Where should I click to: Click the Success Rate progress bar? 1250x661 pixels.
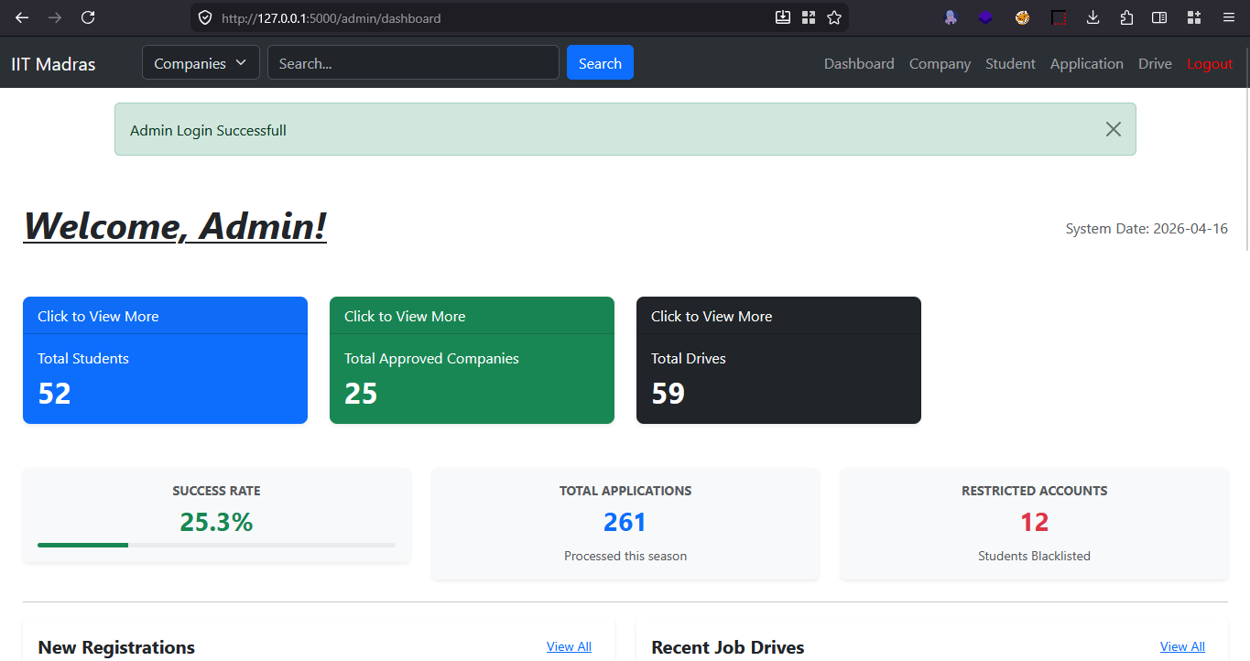coord(216,545)
